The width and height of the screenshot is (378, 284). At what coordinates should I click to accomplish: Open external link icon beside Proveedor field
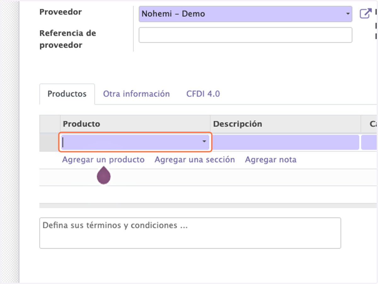pyautogui.click(x=365, y=14)
